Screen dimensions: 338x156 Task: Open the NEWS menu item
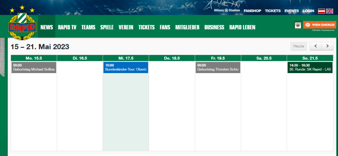pyautogui.click(x=47, y=27)
